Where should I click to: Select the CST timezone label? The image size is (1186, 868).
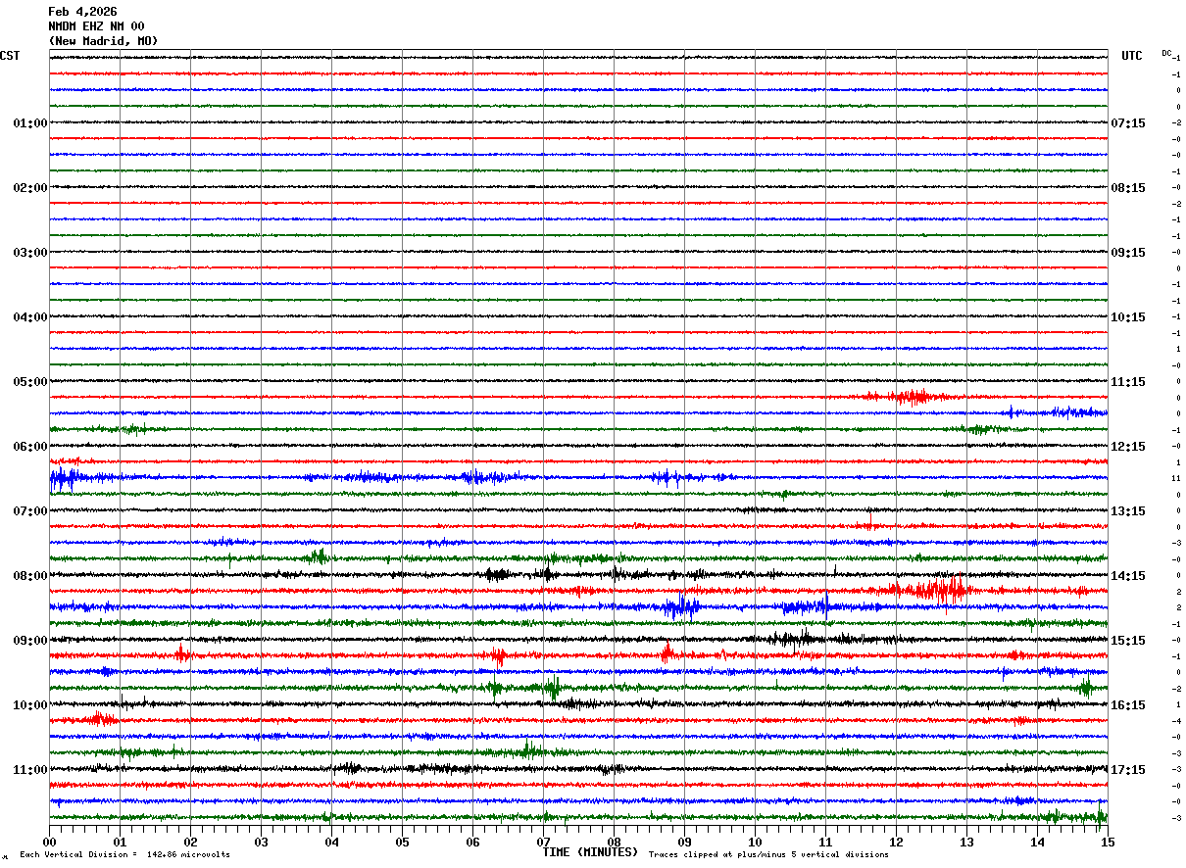10,56
